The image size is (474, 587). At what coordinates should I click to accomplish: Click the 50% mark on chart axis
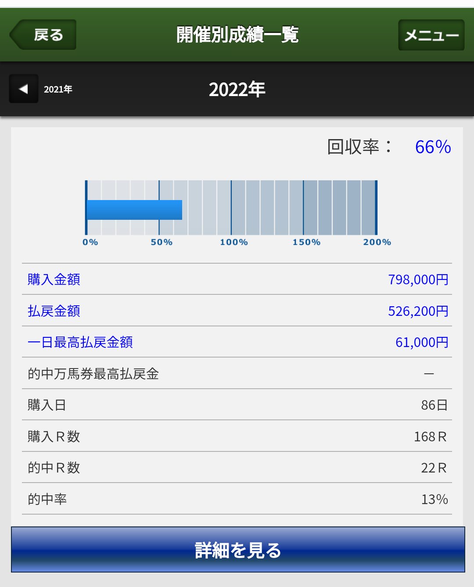pos(162,242)
